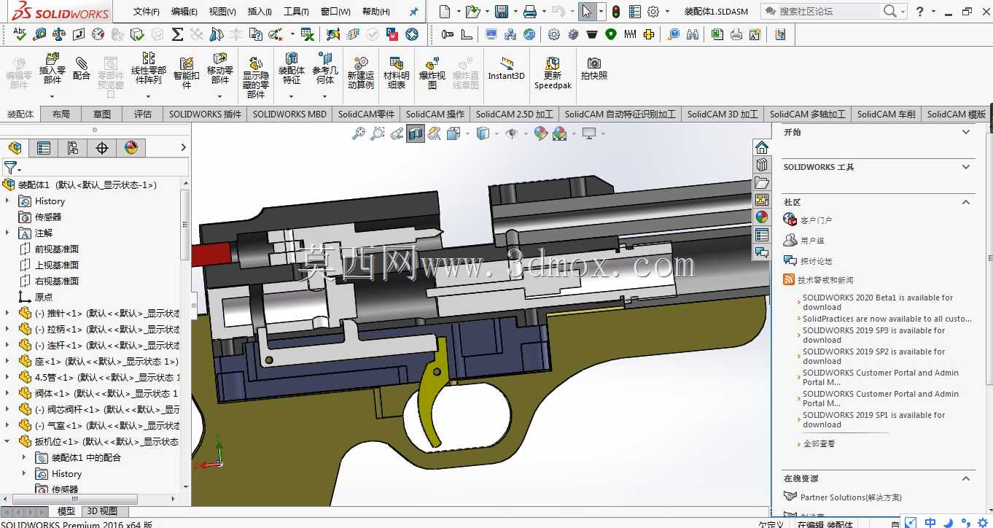Collapse the 社区 section

tap(966, 202)
